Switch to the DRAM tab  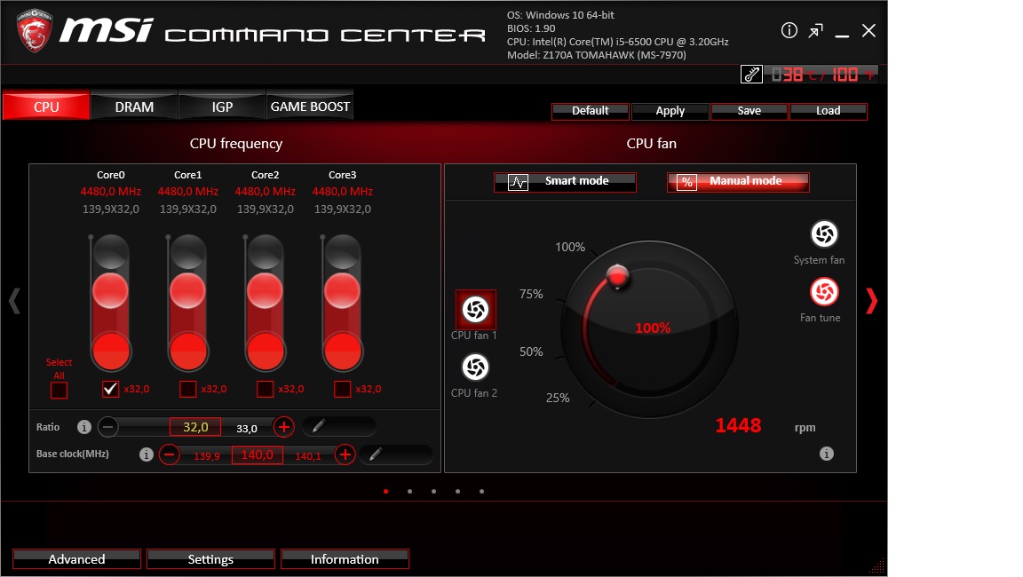tap(134, 107)
